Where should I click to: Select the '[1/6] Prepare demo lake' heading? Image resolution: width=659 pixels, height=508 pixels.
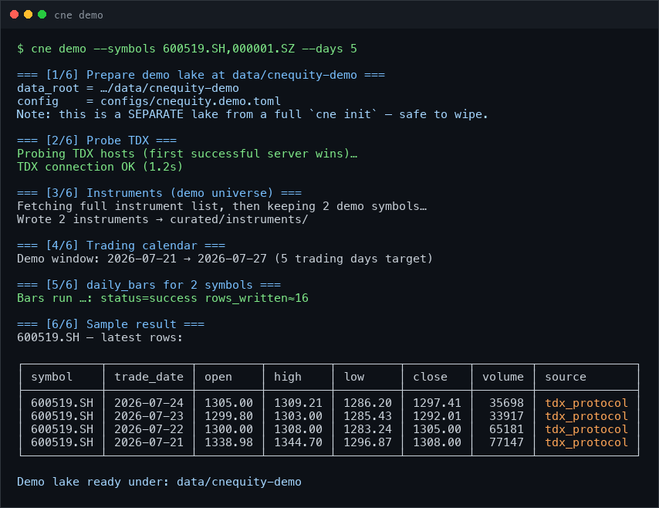(201, 75)
